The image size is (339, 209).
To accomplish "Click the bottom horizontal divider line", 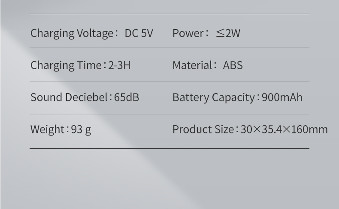I will (x=169, y=148).
